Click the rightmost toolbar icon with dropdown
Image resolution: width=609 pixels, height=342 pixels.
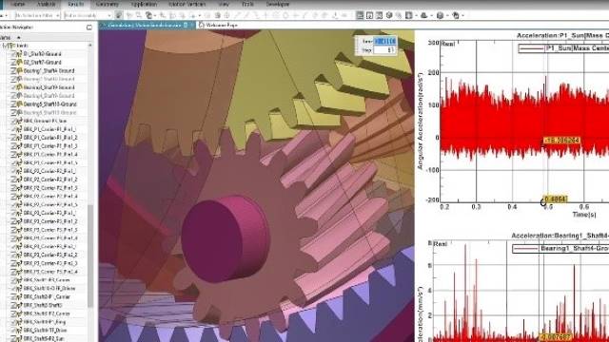click(457, 15)
